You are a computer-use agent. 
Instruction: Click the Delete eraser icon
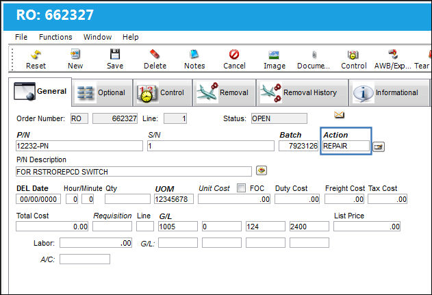click(x=155, y=54)
